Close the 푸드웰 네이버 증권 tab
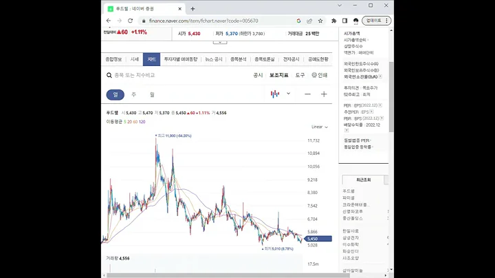 [180, 9]
